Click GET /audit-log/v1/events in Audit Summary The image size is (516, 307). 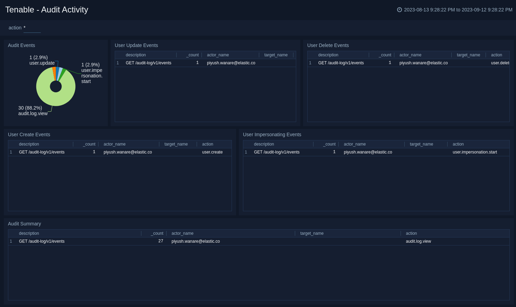[x=42, y=241]
